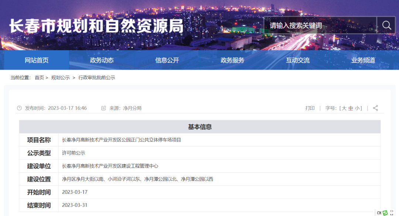The width and height of the screenshot is (399, 216).
Task: Click the end date 2023-03-31
Action: 75,205
